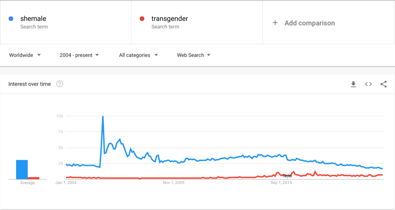Click the blue dot of first term
The width and height of the screenshot is (395, 210).
point(11,19)
